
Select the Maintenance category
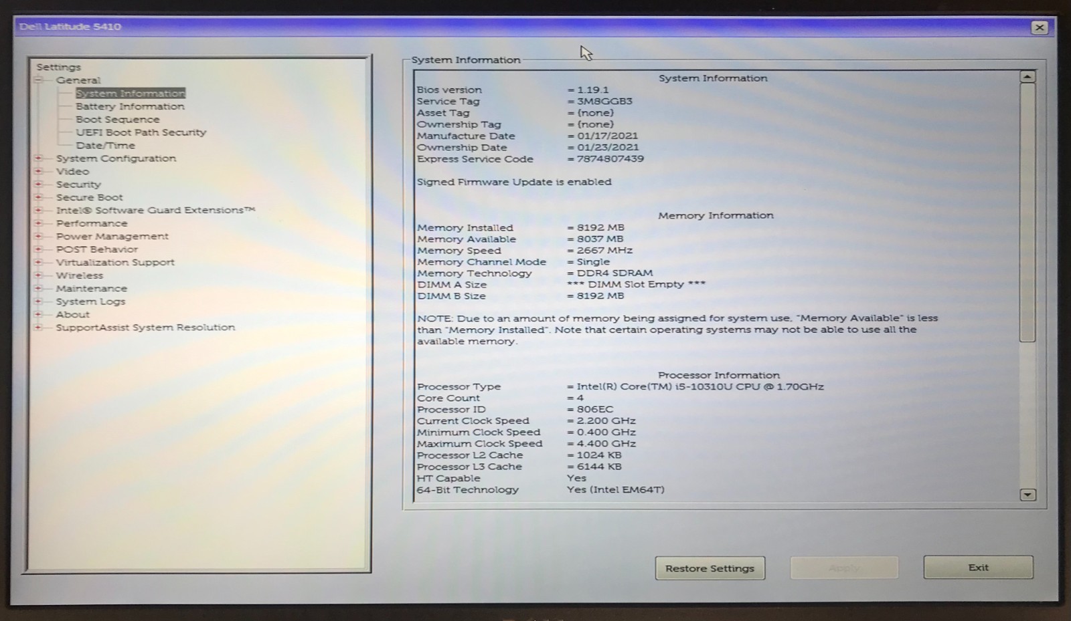[92, 288]
